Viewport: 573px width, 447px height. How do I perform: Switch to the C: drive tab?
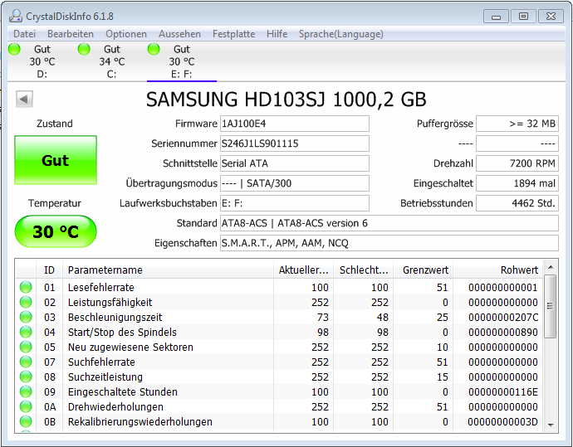point(112,61)
